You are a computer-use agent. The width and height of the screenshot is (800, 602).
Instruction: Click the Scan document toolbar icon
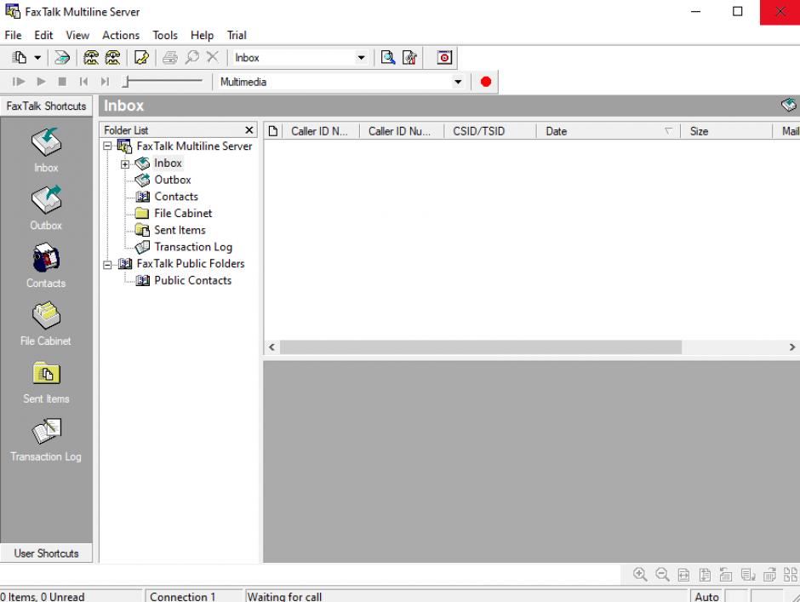(x=62, y=58)
